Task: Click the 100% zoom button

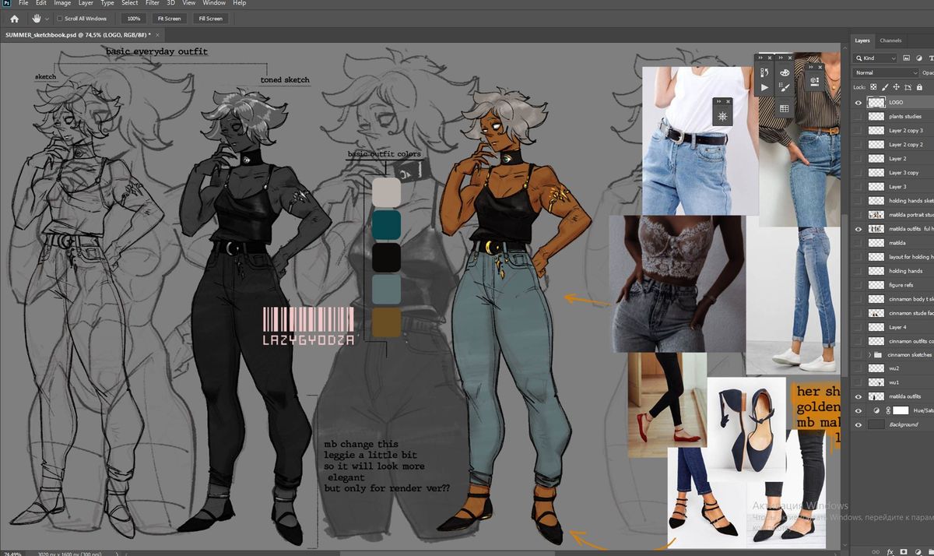Action: click(134, 18)
